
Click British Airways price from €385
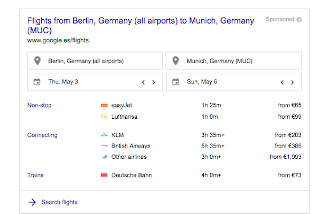coord(288,146)
